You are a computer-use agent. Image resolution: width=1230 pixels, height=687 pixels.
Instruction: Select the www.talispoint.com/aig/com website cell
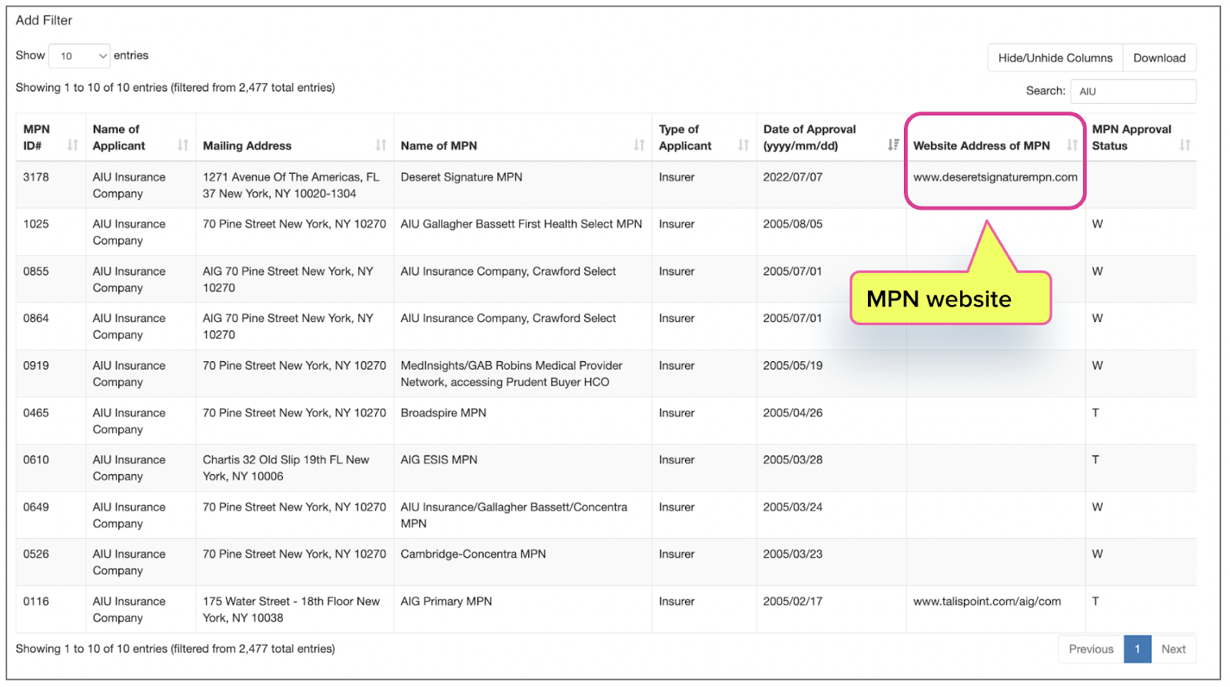987,602
